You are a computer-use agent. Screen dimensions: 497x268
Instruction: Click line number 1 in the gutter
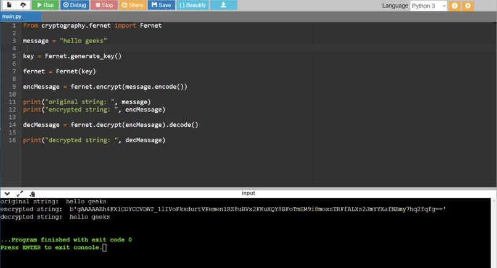[14, 25]
